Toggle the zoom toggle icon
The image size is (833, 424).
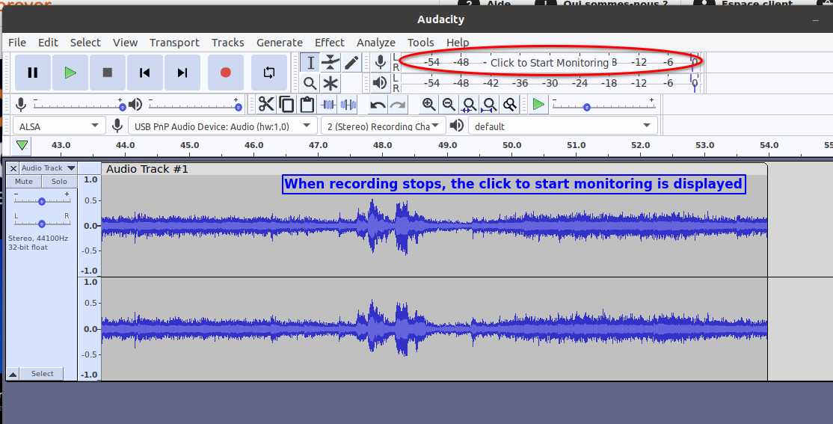pos(509,104)
